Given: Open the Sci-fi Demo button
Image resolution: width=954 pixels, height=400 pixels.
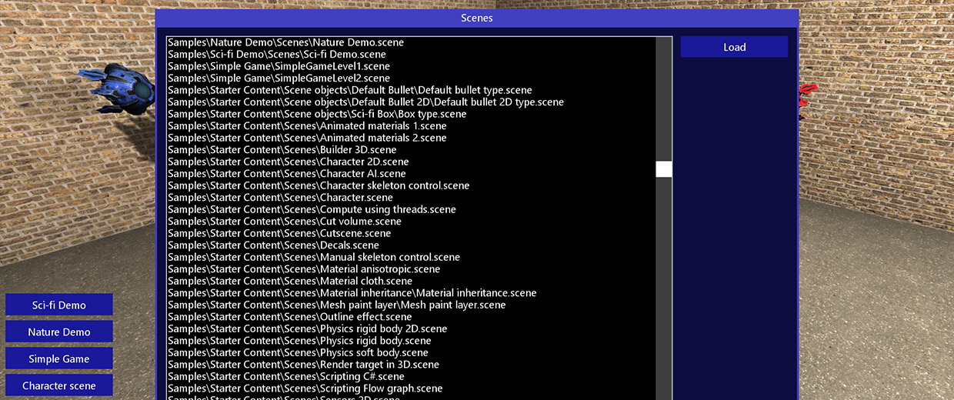Looking at the screenshot, I should [x=59, y=305].
